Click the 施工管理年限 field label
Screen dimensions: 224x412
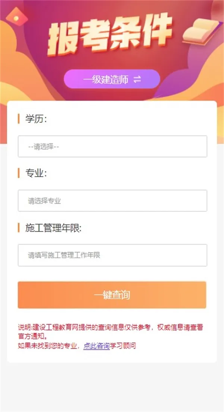click(x=53, y=228)
